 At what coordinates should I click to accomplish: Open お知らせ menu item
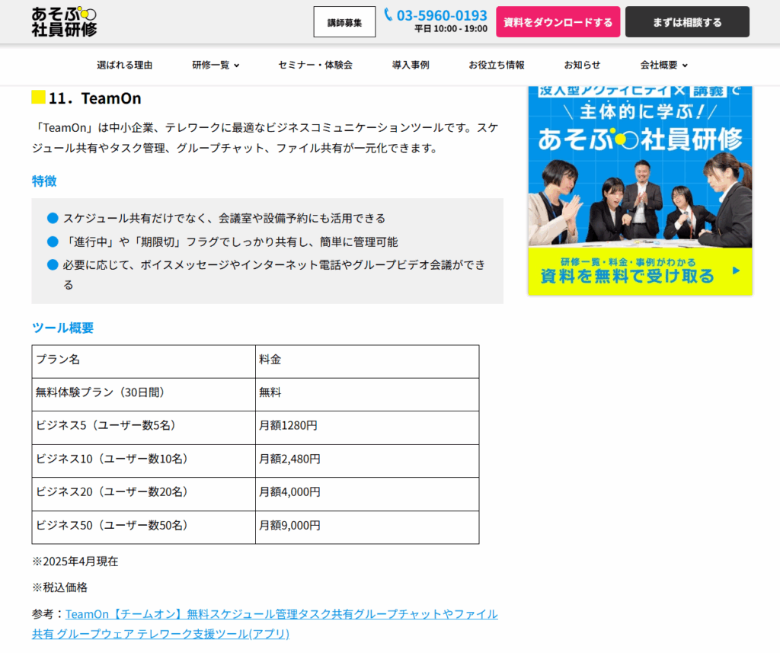click(582, 66)
